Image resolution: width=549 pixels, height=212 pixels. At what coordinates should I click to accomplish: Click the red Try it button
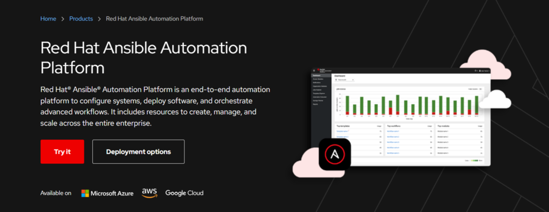pyautogui.click(x=62, y=152)
